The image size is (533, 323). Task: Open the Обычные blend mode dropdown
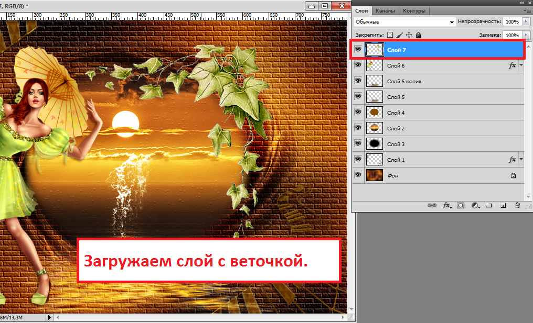(x=404, y=22)
